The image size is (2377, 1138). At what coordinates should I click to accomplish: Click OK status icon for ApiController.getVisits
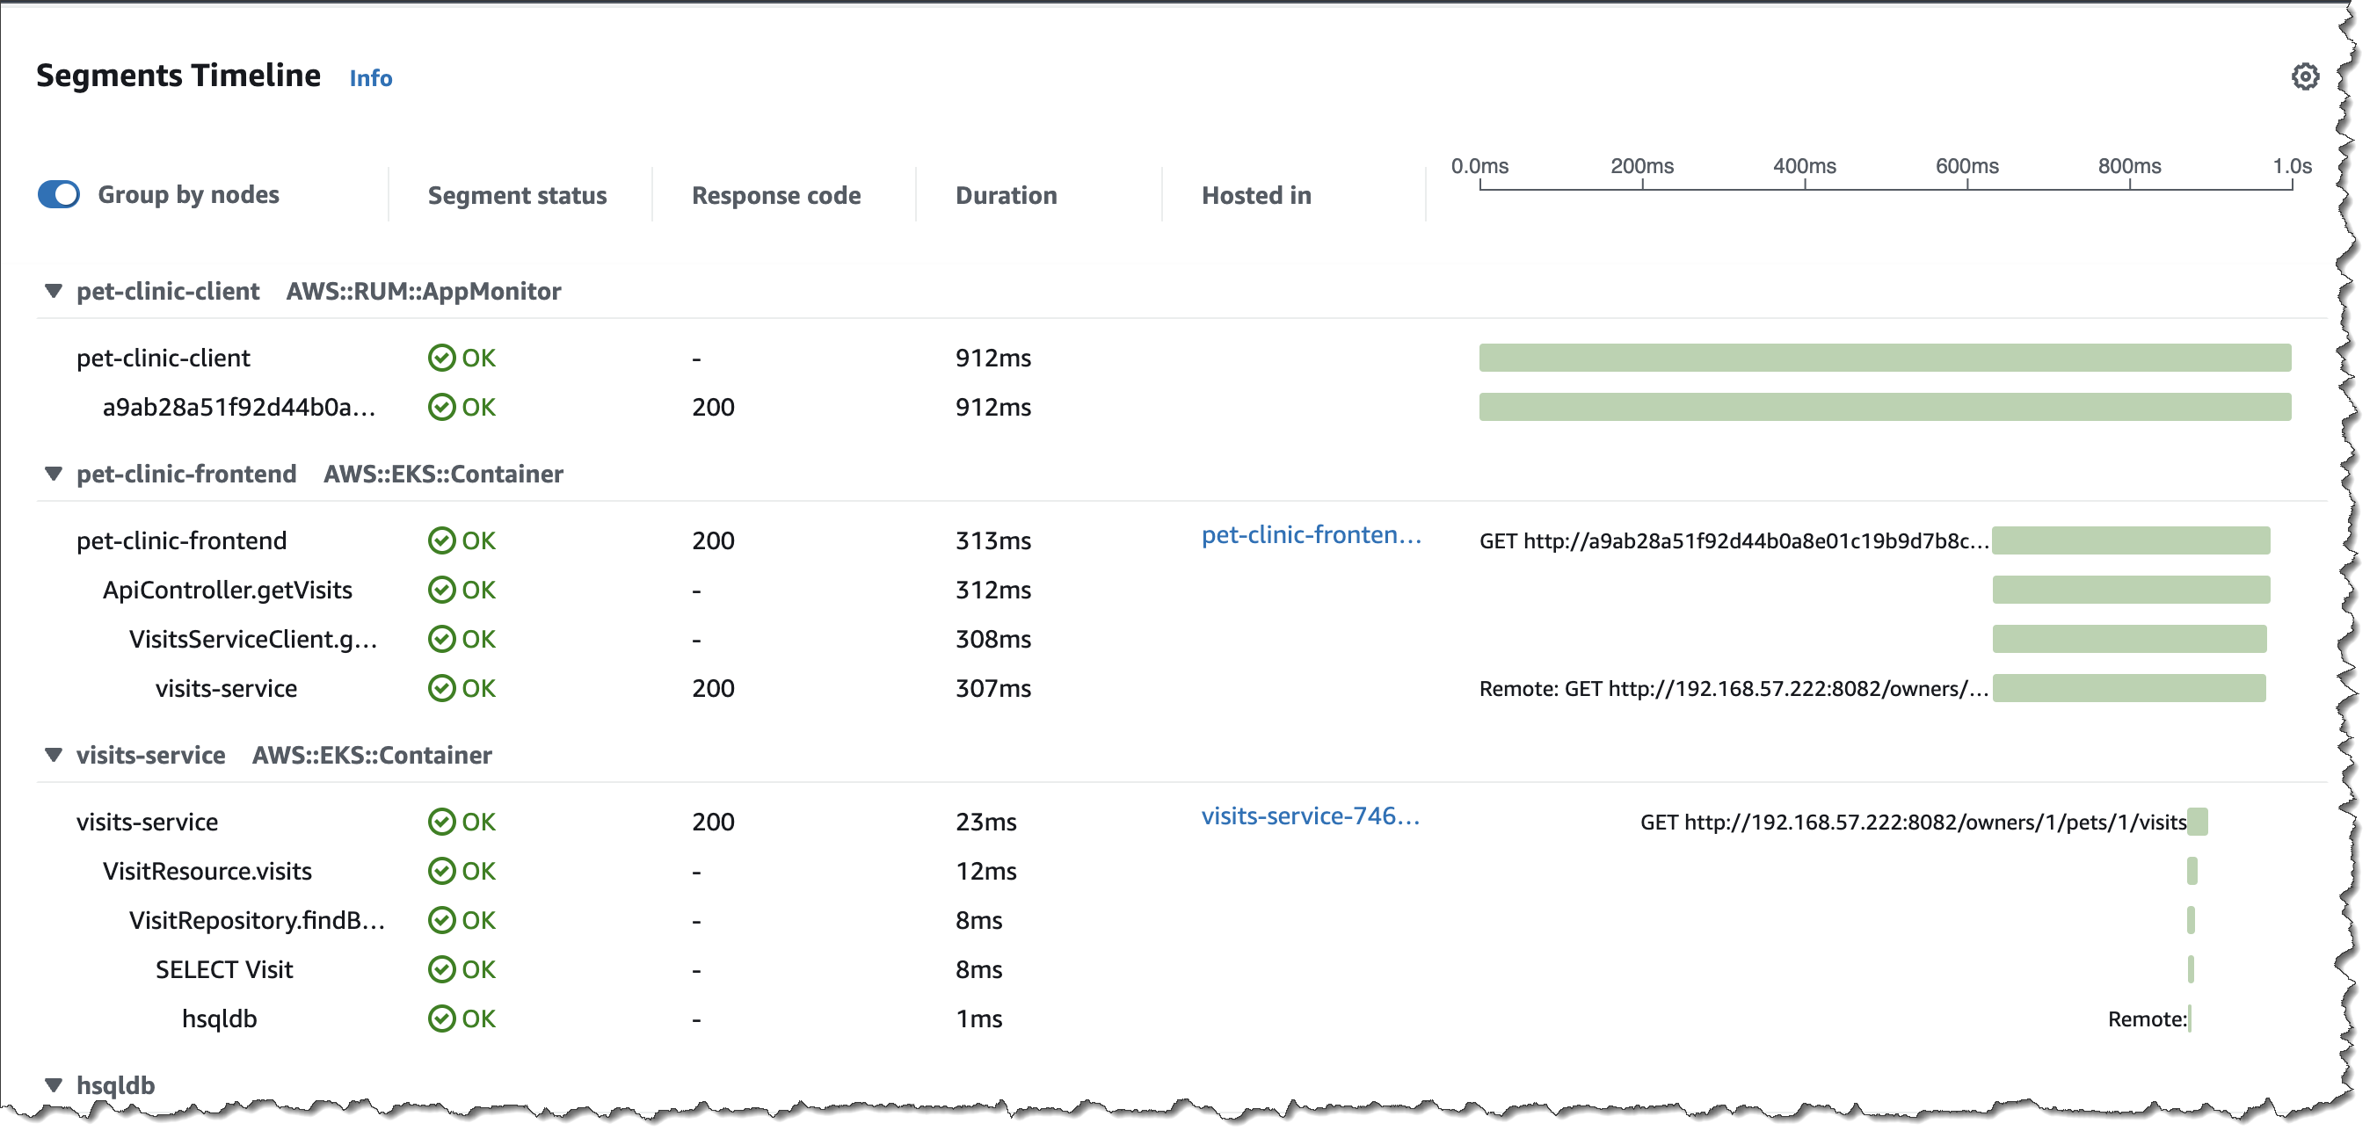tap(442, 591)
